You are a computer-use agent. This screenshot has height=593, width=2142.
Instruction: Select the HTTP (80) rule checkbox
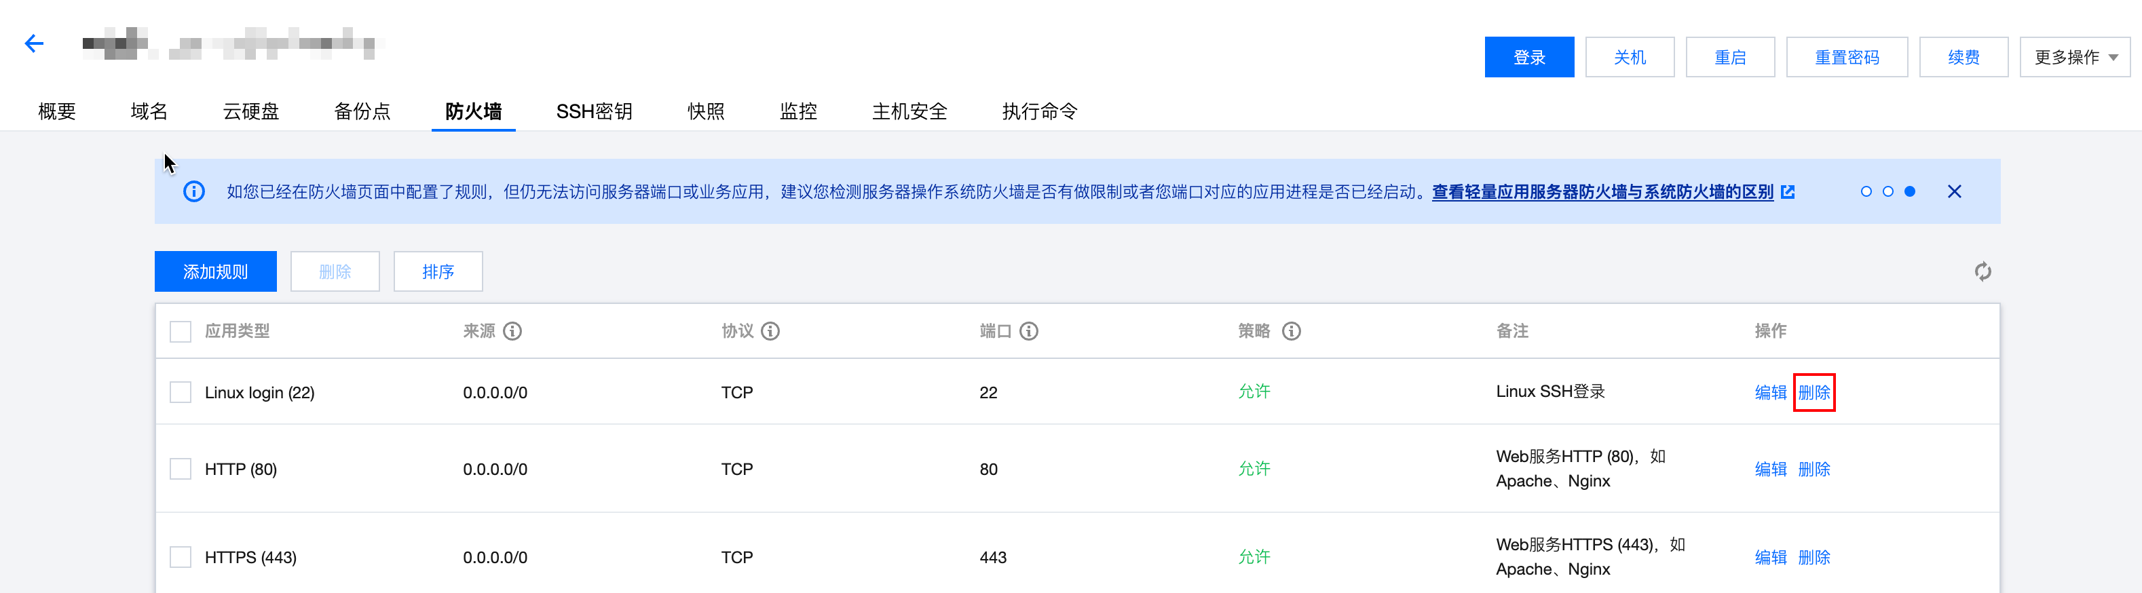181,469
